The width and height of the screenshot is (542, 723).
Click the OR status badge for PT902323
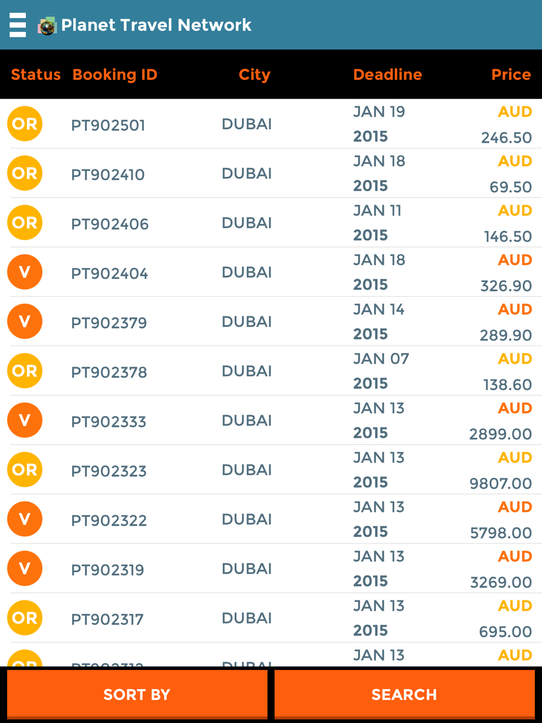click(x=25, y=469)
